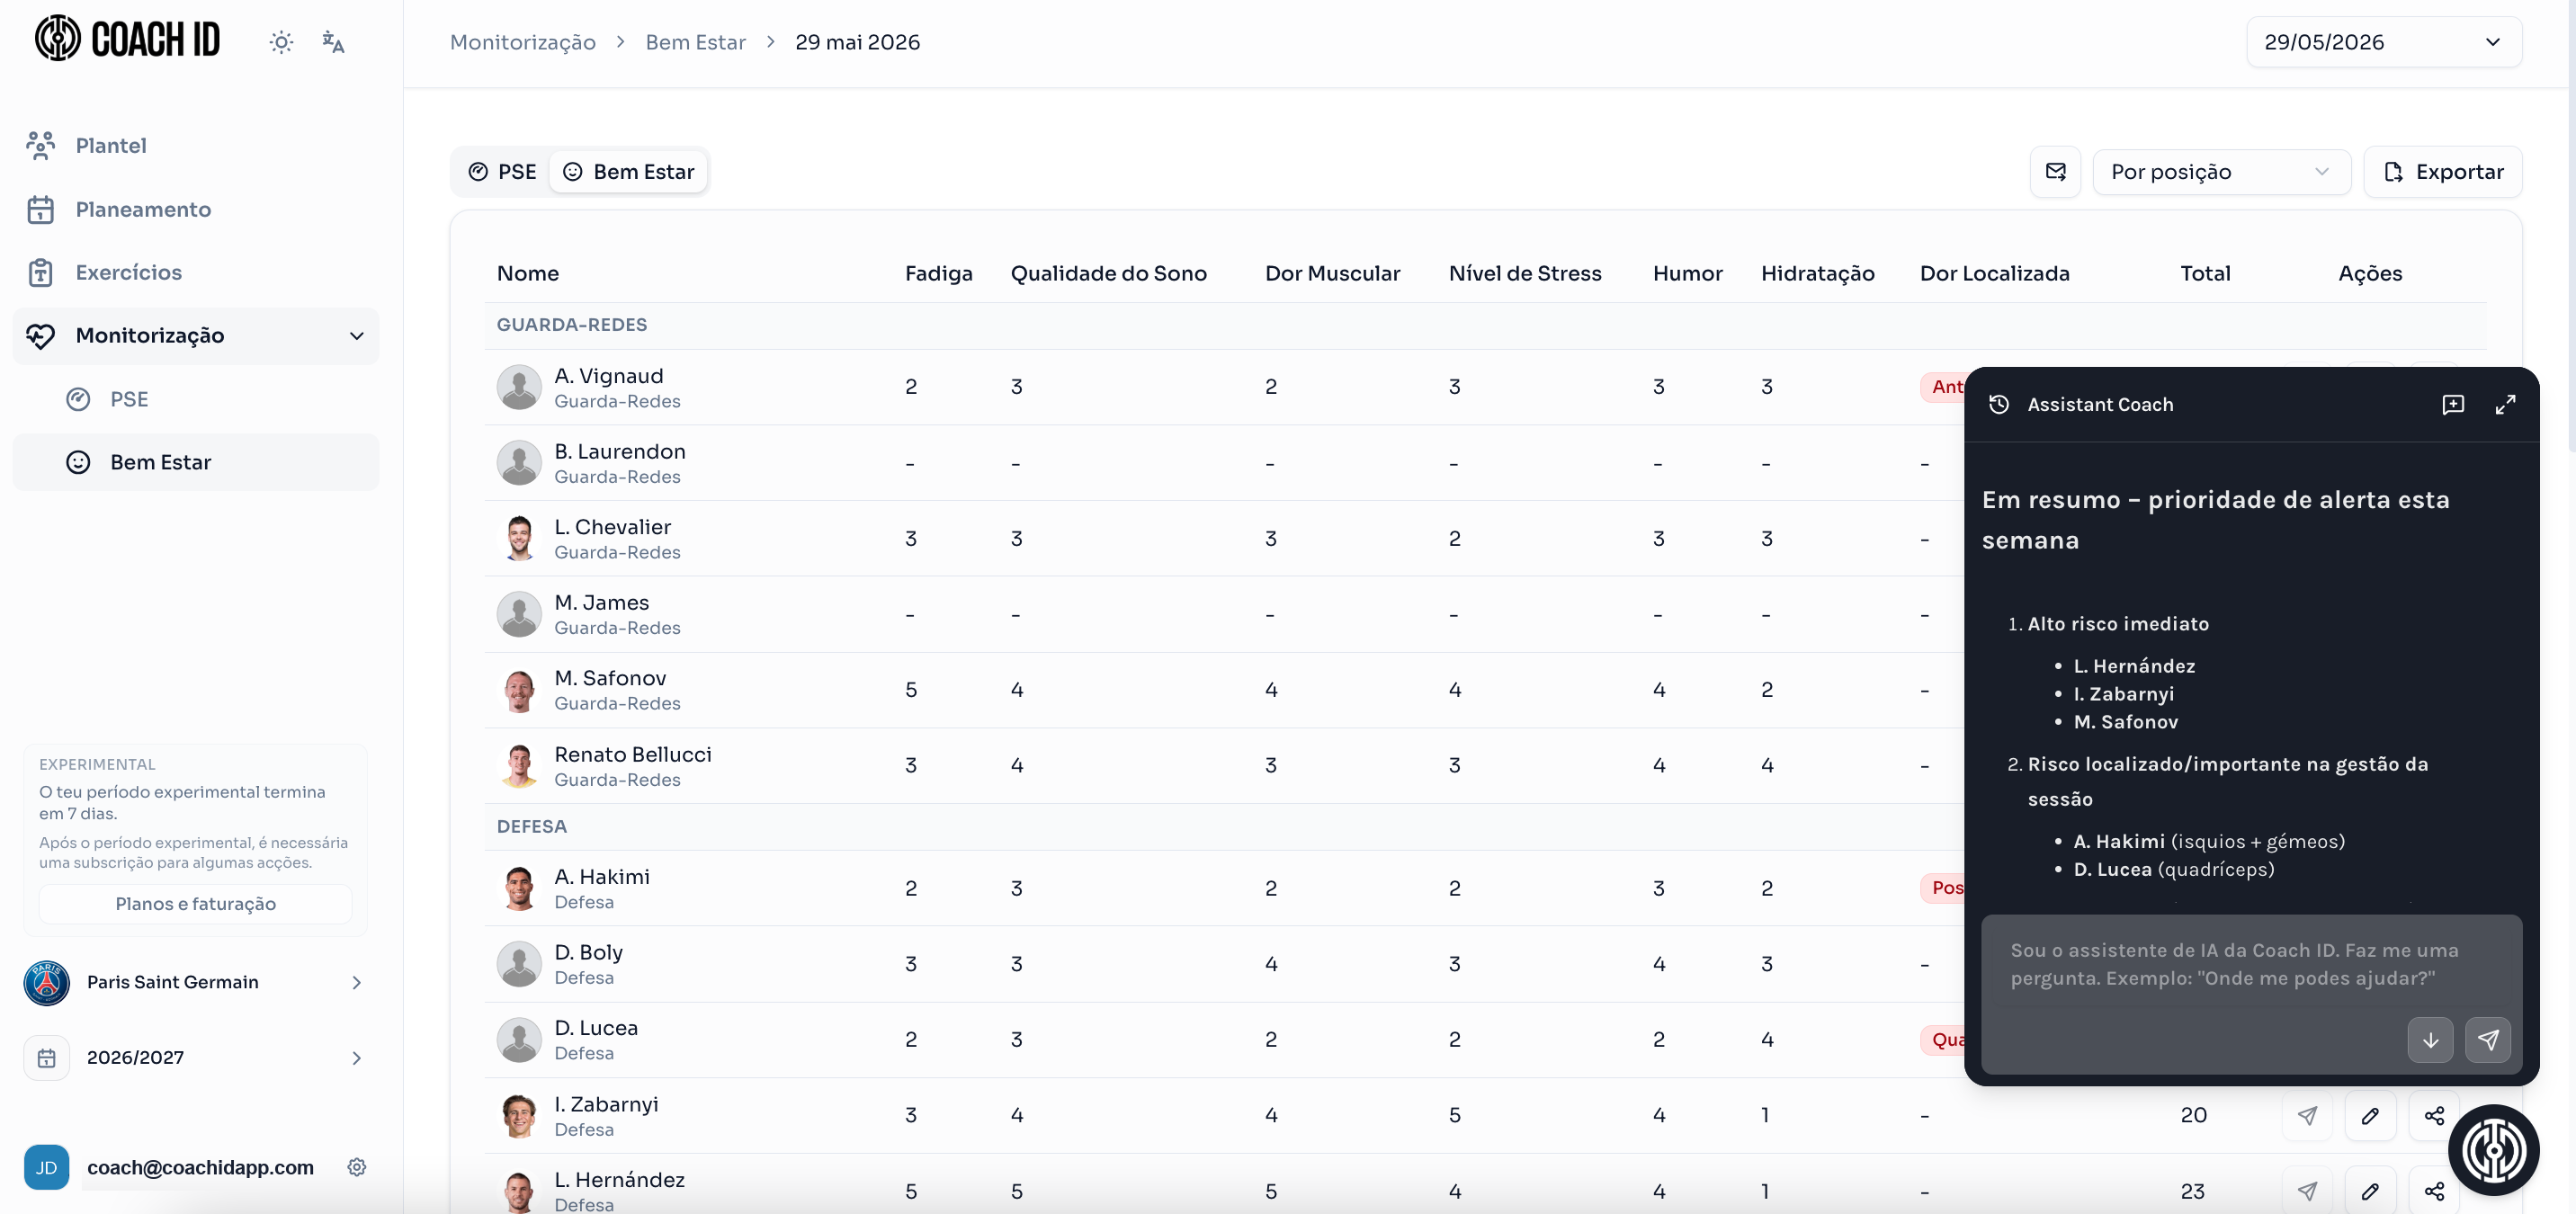Click the GUARDA-REDES group heading
2576x1214 pixels.
(572, 325)
